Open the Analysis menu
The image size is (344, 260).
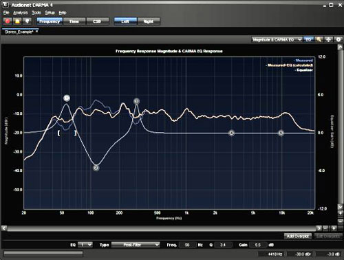(x=21, y=12)
